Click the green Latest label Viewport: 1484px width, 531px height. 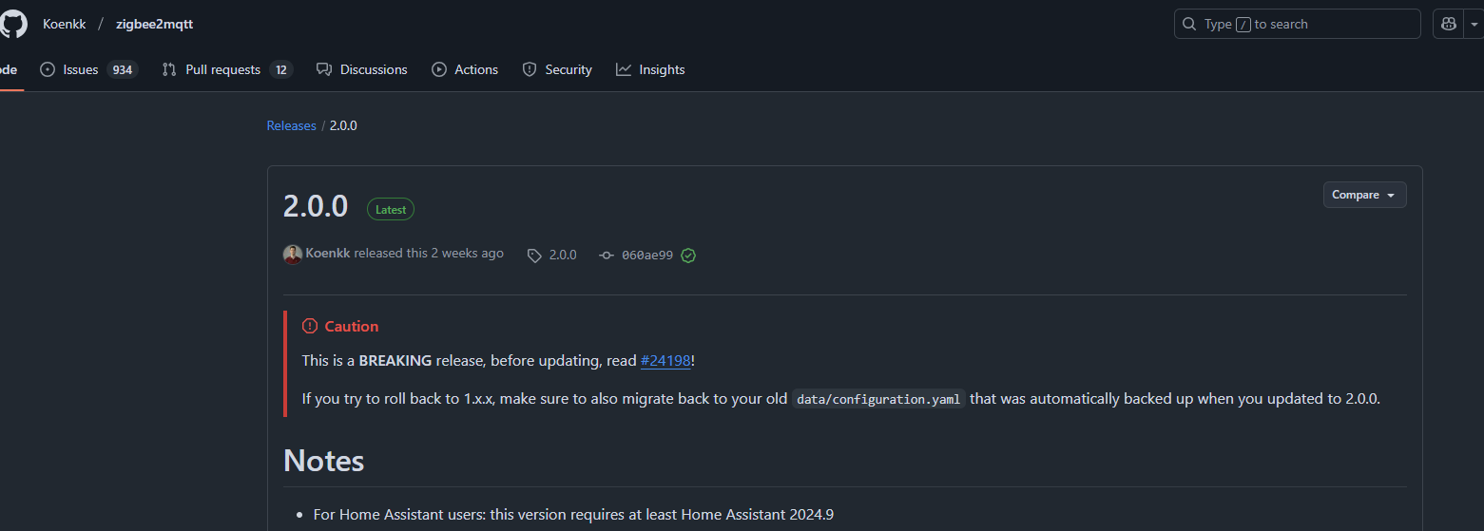point(391,209)
